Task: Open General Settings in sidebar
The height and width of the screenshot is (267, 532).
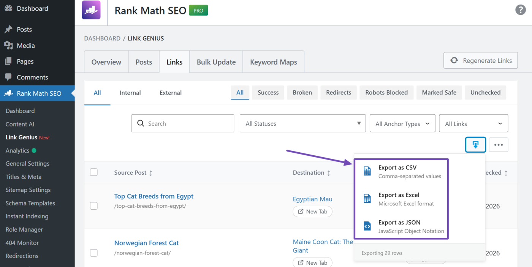Action: click(27, 164)
